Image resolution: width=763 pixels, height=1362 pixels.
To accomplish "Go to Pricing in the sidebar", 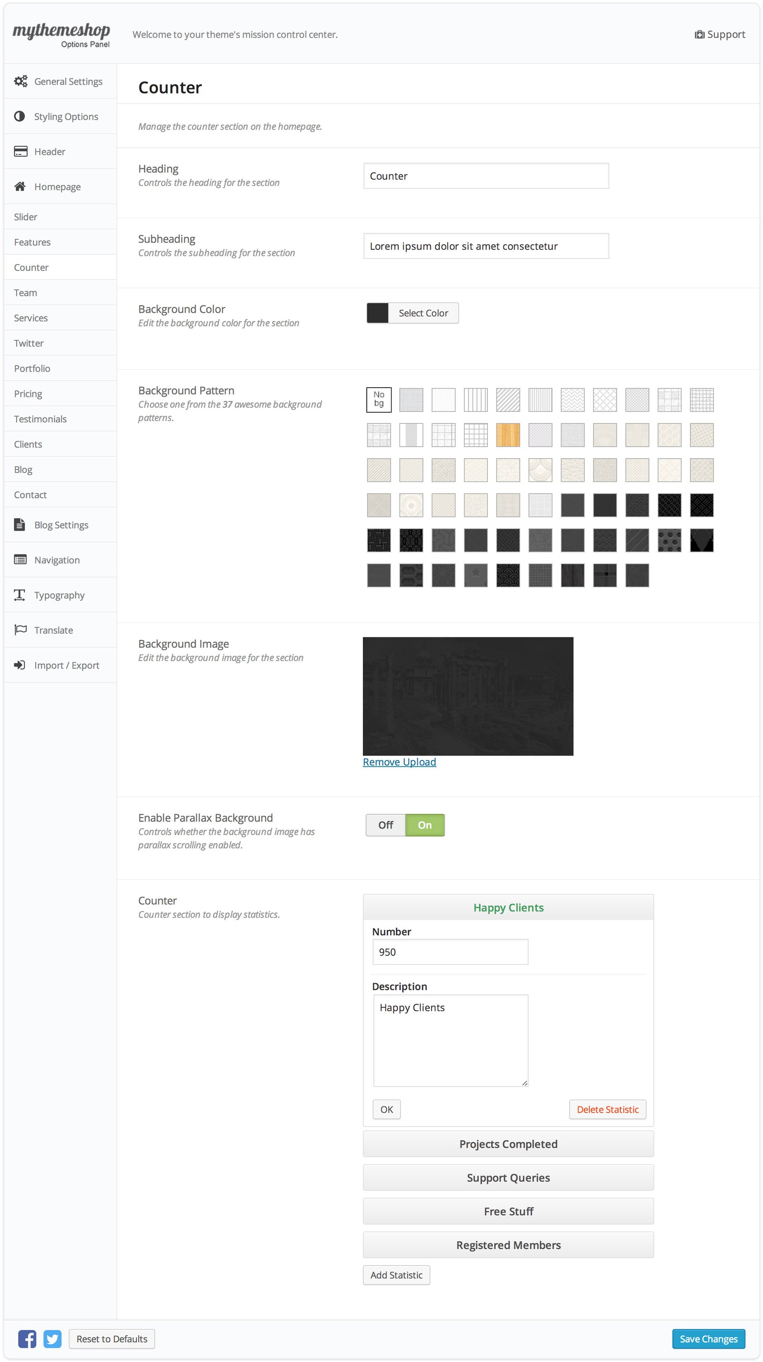I will (x=28, y=393).
